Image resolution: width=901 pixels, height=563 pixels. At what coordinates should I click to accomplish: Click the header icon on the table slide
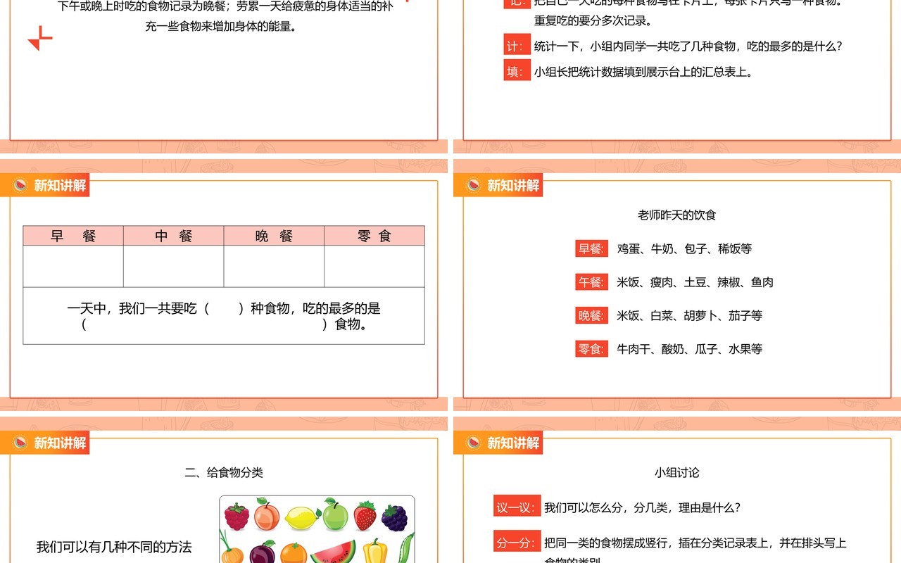(21, 185)
